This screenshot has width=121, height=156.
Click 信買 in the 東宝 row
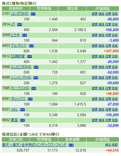click(x=108, y=120)
